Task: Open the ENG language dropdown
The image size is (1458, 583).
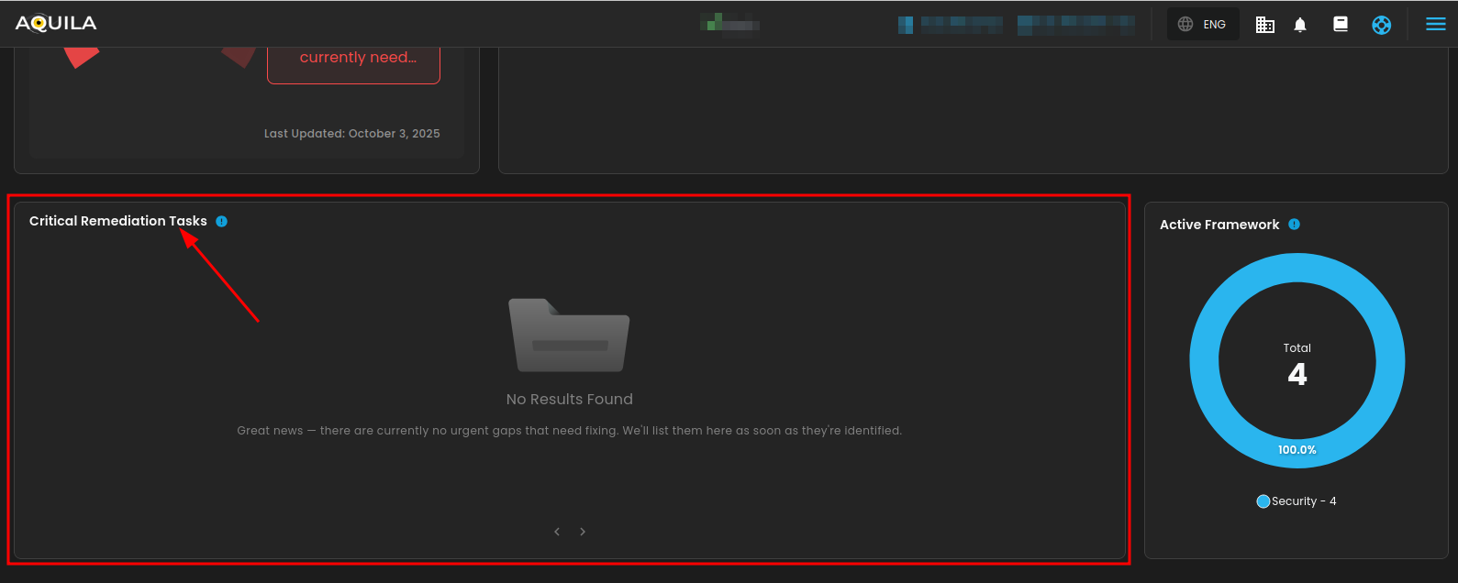Action: [1203, 25]
